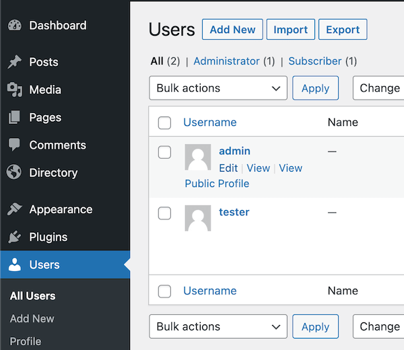Expand the bottom Bulk actions dropdown
Image resolution: width=404 pixels, height=350 pixels.
coord(217,326)
